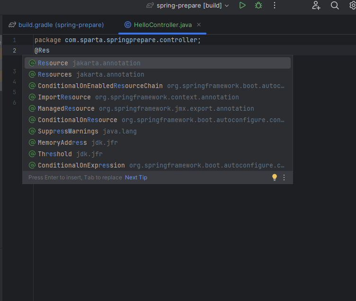Click the annotation icon beside Threshold
Viewport: 356px width, 301px height.
tap(32, 154)
